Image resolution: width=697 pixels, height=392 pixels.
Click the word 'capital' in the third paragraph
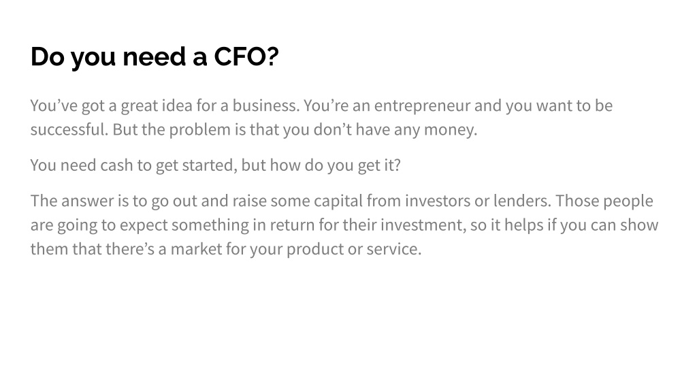tap(338, 201)
